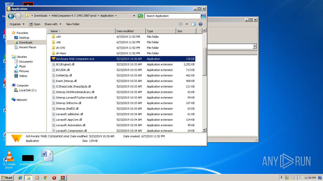Viewport: 323px width, 181px height.
Task: Click the WinRAR taskbar icon
Action: pyautogui.click(x=63, y=177)
